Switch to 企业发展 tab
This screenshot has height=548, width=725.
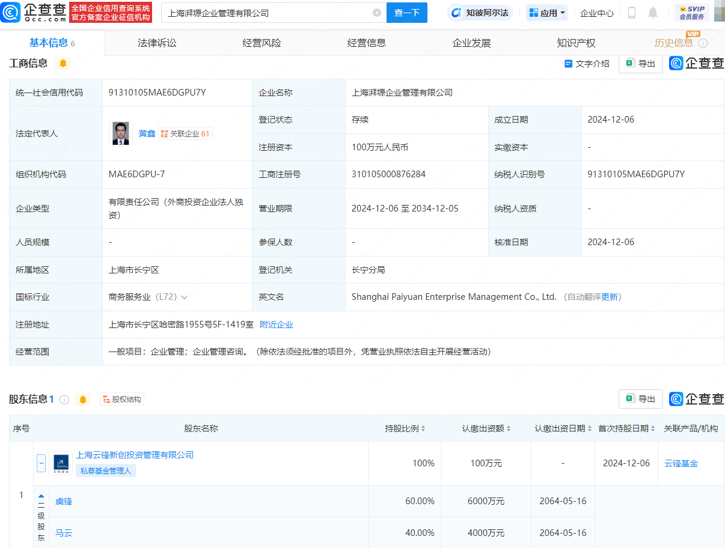click(471, 43)
